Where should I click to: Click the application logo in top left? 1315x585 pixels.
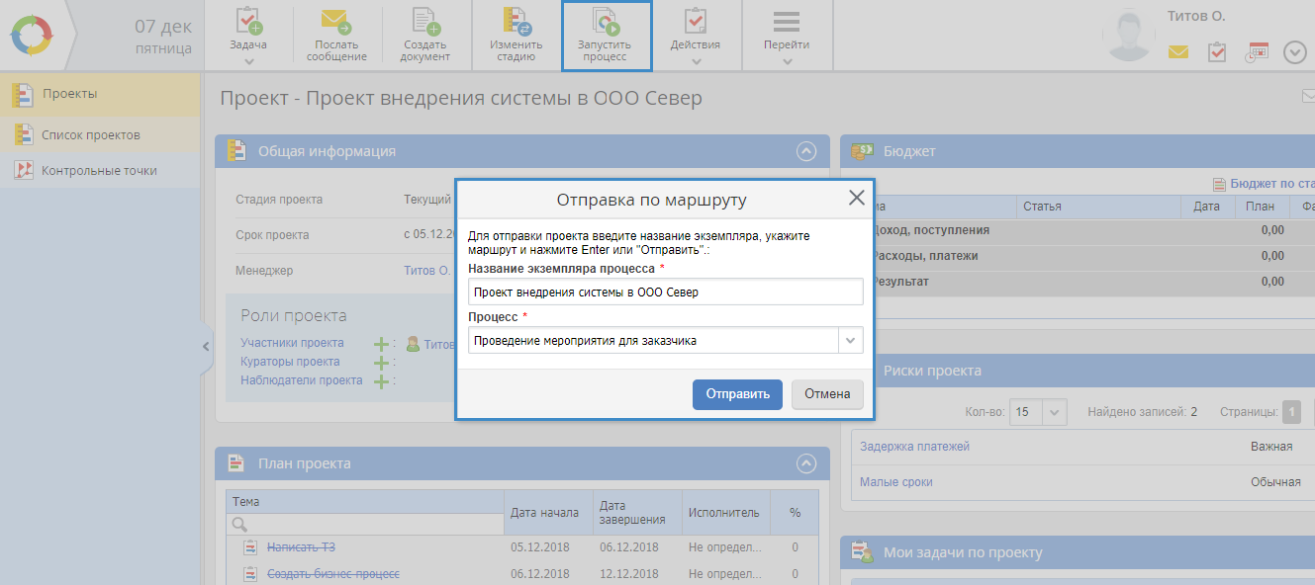(x=35, y=36)
